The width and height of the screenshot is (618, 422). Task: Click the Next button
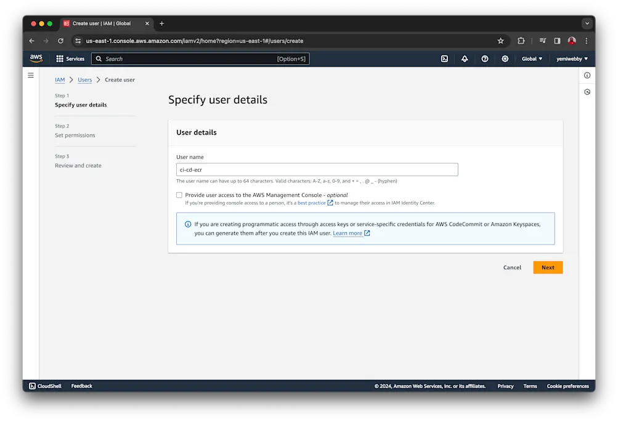548,267
